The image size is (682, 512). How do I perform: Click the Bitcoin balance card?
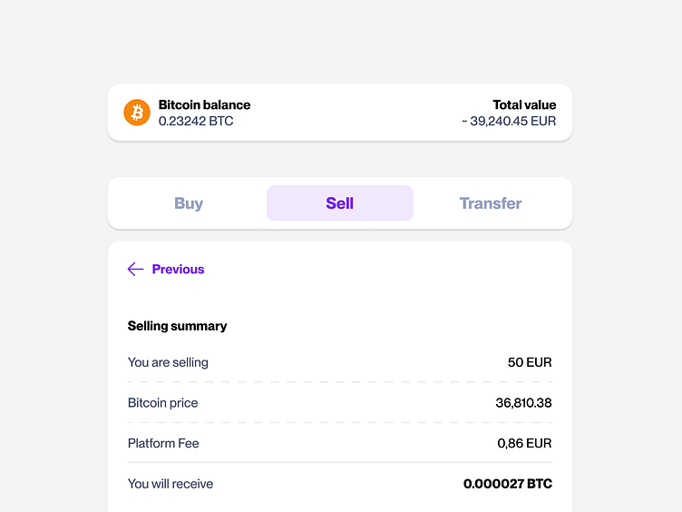340,113
